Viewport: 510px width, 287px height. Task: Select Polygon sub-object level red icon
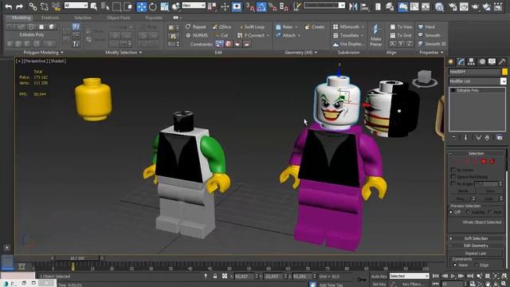click(484, 161)
